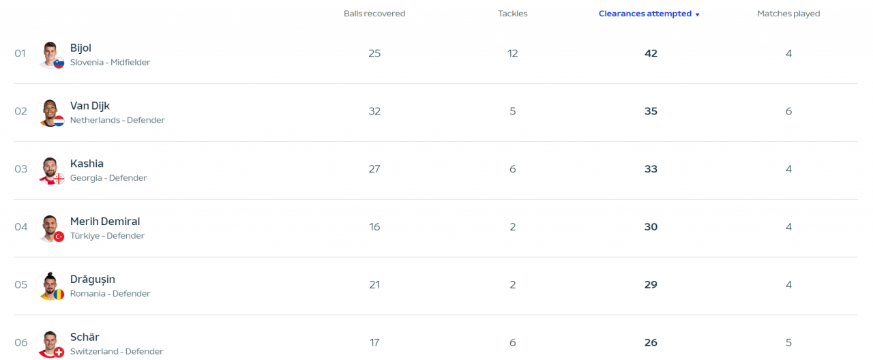Sort table by Clearances attempted column
The height and width of the screenshot is (360, 873).
click(645, 14)
